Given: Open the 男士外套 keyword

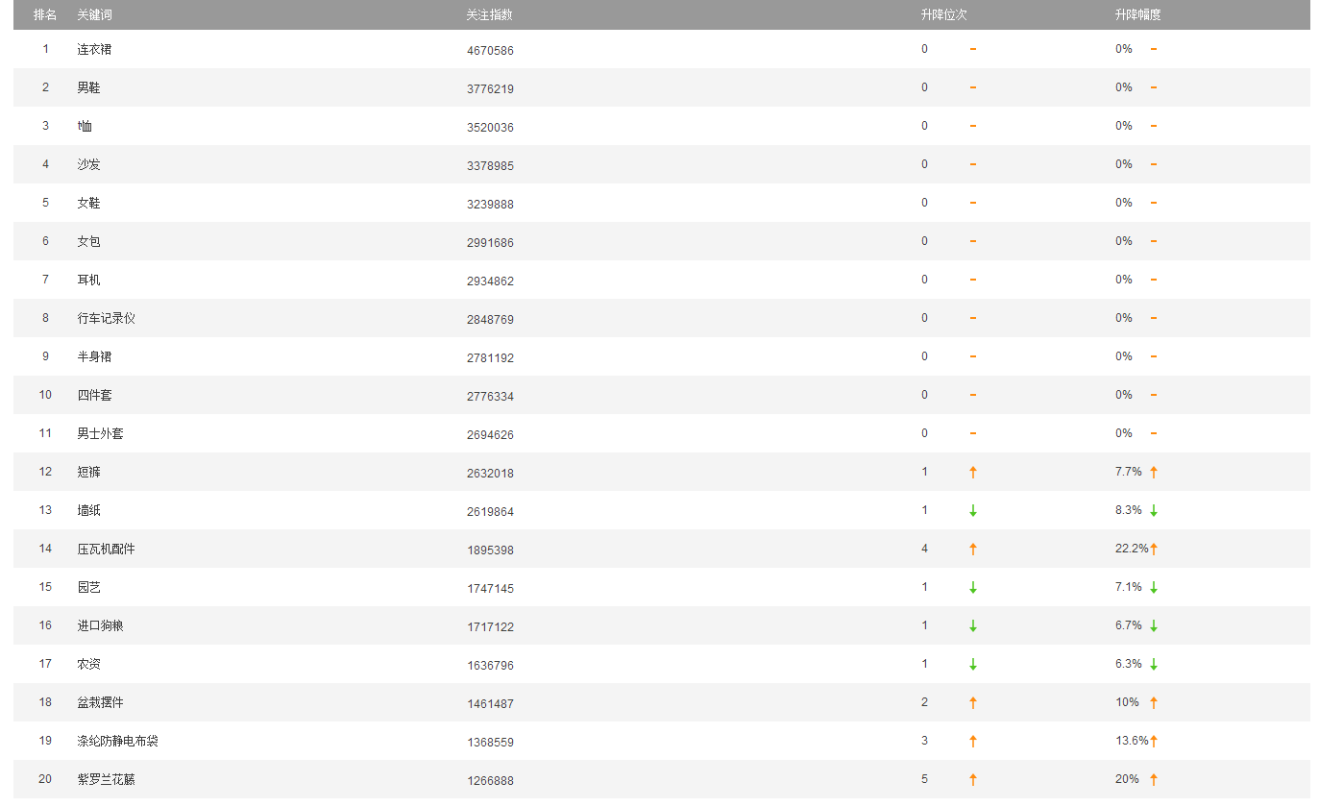Looking at the screenshot, I should [100, 433].
